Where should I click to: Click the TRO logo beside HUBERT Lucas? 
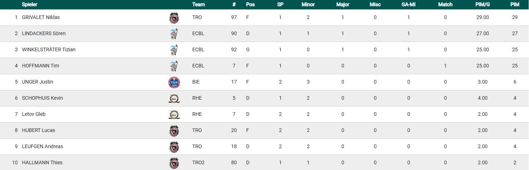tap(174, 131)
